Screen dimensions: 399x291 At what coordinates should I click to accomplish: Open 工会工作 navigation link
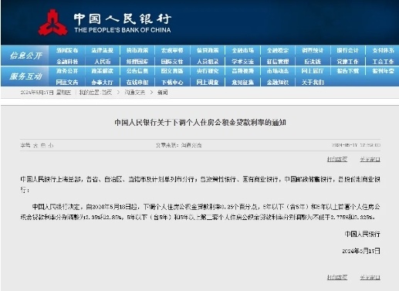[383, 62]
